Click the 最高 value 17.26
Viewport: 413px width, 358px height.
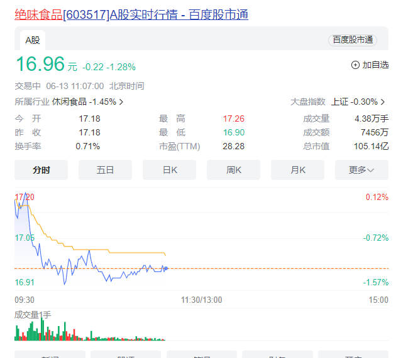click(234, 118)
